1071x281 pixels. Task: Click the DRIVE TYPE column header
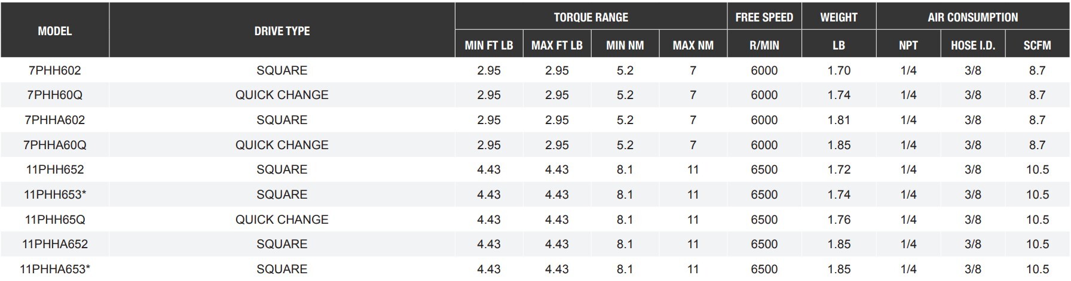(x=281, y=31)
